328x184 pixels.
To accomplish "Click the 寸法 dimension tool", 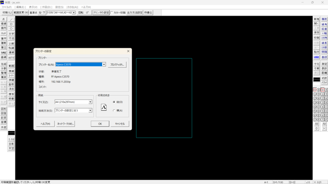I will 11,38.
